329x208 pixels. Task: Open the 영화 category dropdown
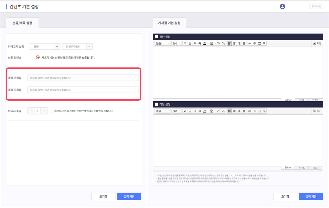(x=45, y=47)
